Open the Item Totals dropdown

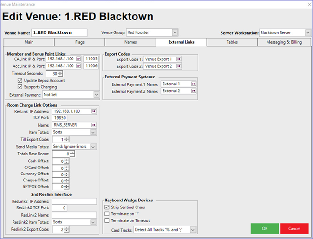(x=93, y=132)
